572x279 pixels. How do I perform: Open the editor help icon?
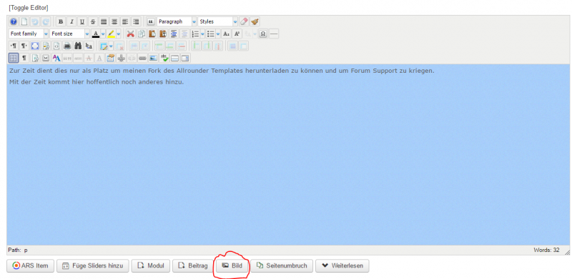(14, 21)
